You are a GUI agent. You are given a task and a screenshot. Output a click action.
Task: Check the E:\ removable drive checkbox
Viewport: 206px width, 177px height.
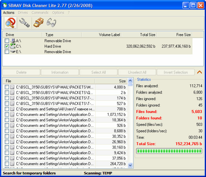(x=7, y=51)
